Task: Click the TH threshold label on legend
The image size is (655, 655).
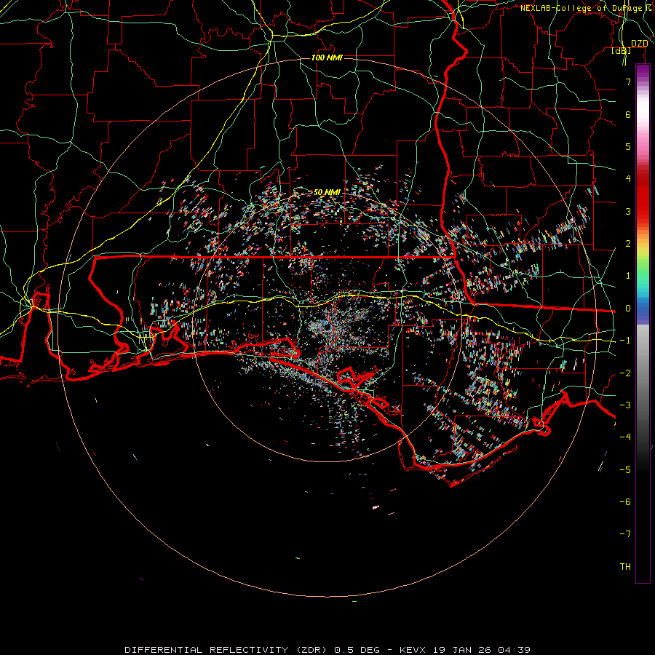Action: tap(625, 567)
